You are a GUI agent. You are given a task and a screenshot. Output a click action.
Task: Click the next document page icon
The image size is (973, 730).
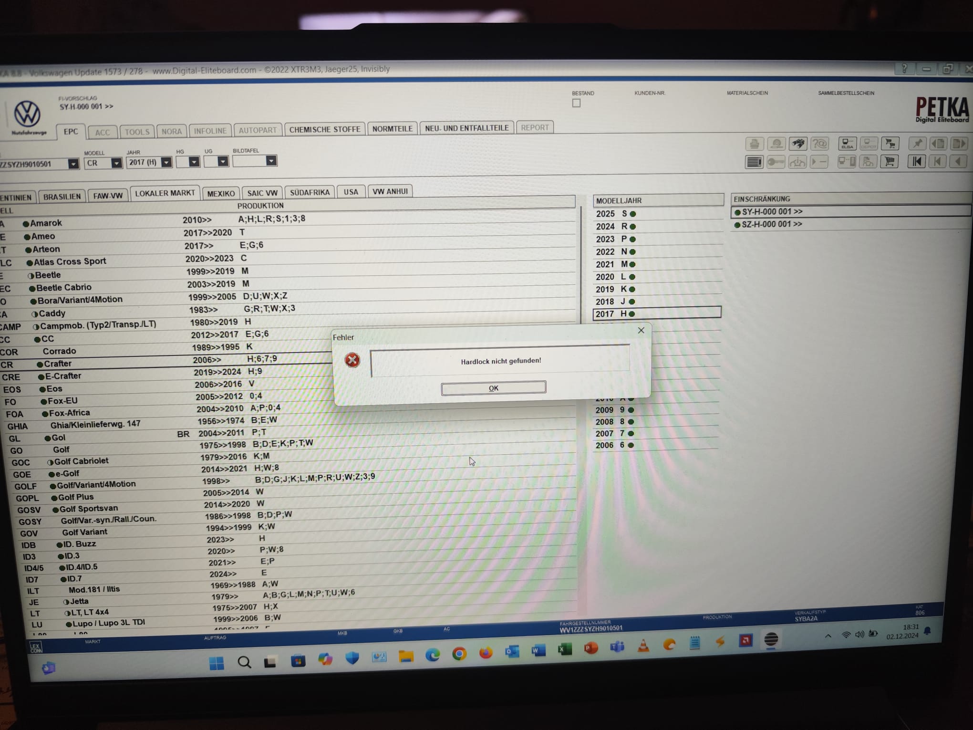click(959, 143)
